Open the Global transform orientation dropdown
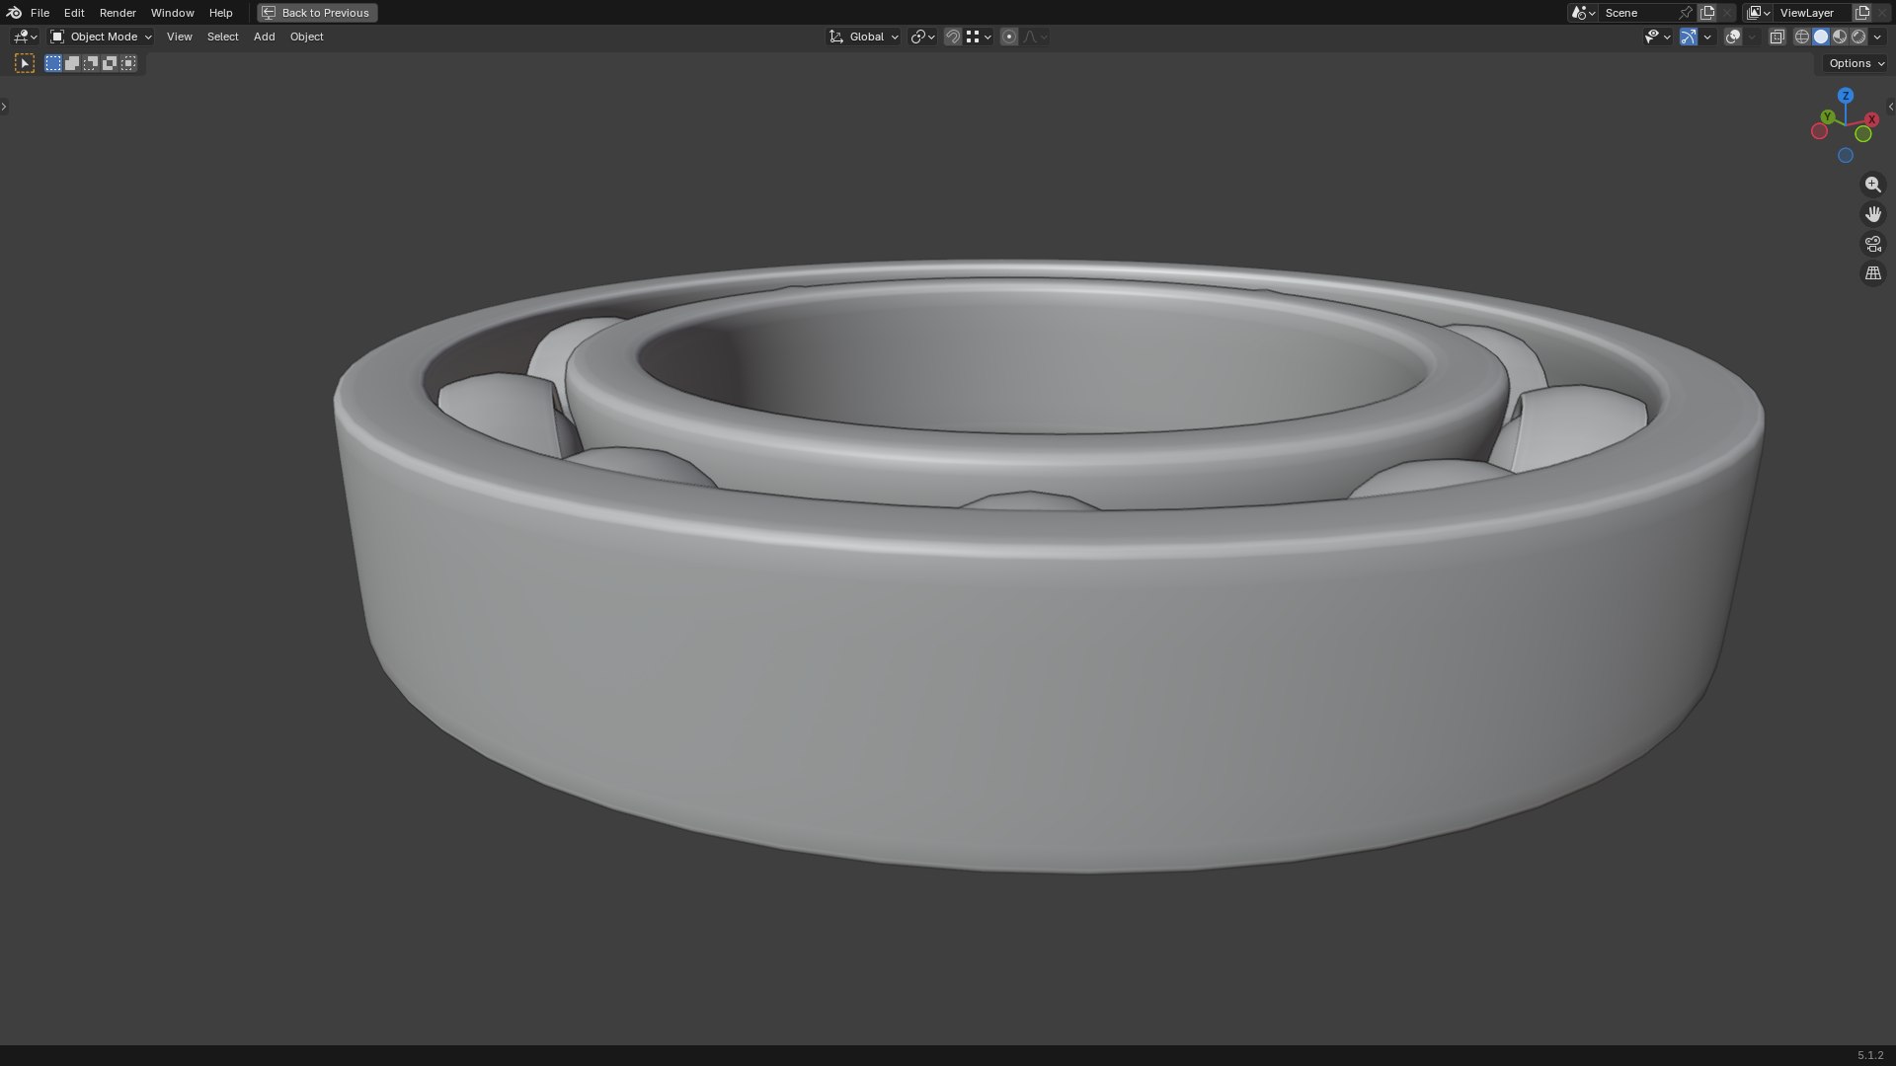 pyautogui.click(x=863, y=37)
